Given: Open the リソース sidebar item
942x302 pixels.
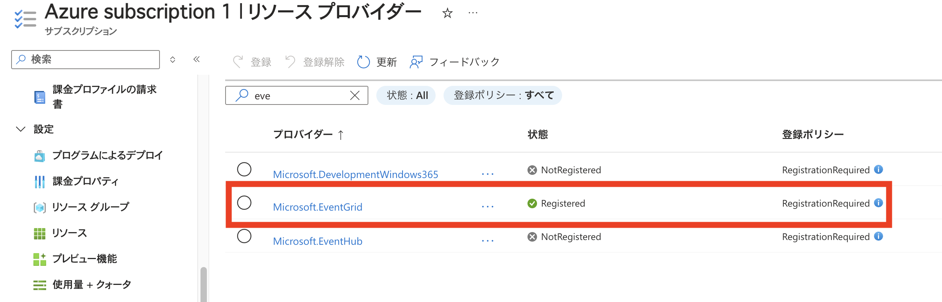Looking at the screenshot, I should [70, 233].
